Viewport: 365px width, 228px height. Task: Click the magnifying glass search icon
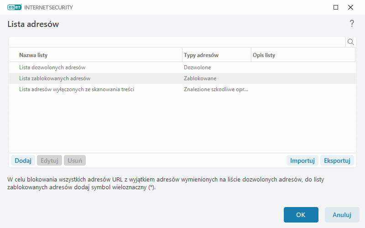tap(351, 42)
